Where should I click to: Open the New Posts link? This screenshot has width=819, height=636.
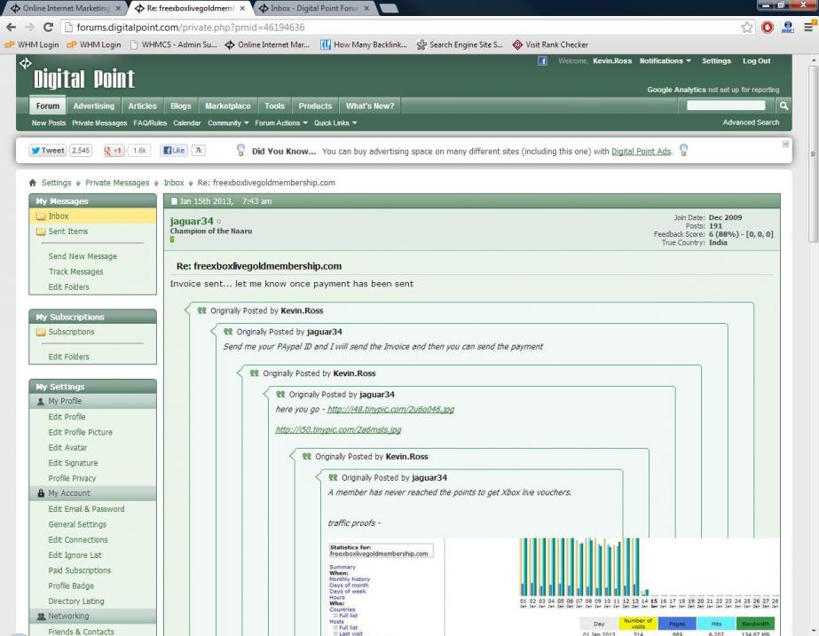(49, 123)
